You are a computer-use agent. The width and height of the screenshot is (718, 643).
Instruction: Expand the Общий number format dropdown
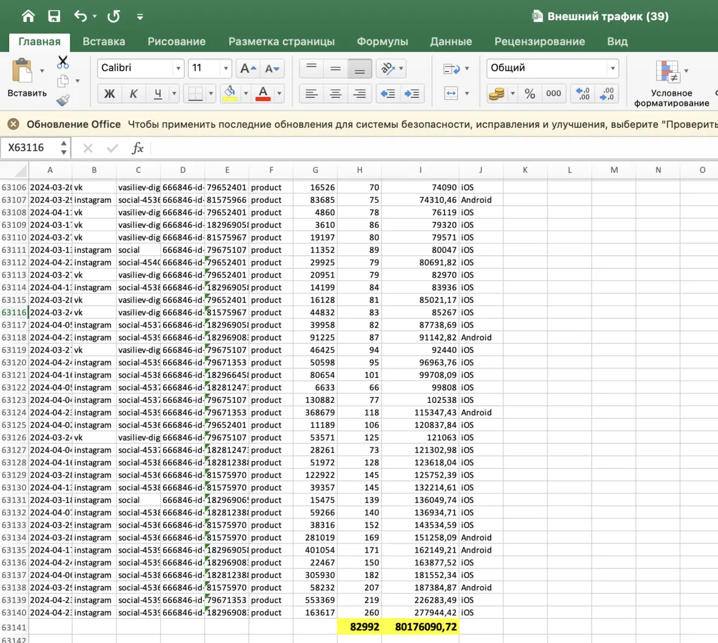tap(612, 68)
